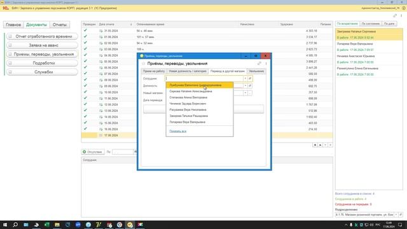Click the Отсутствие add button
Image resolution: width=407 pixels, height=229 pixels.
tap(93, 152)
